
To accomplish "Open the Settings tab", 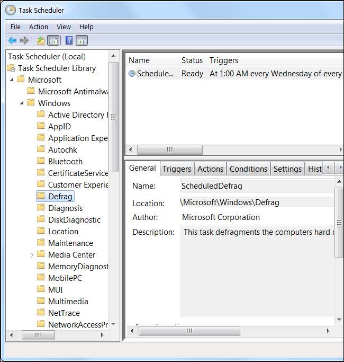I will pos(287,169).
